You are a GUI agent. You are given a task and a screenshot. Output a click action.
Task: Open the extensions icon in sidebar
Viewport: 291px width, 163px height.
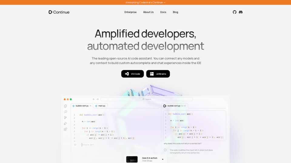(65, 129)
